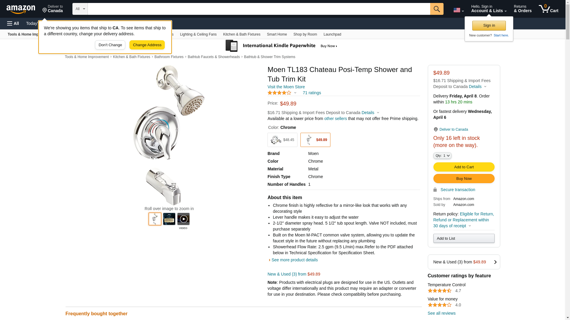Screen dimensions: 570x320
Task: Open the All hamburger menu
Action: point(13,23)
